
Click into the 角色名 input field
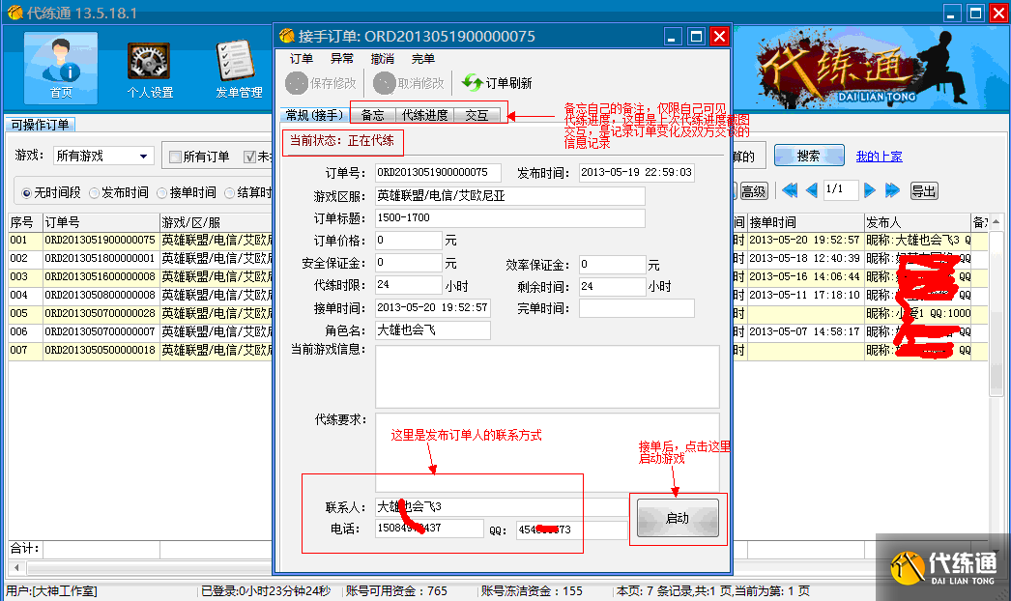tap(433, 330)
